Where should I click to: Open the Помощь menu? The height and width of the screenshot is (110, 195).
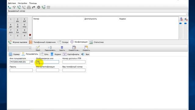click(33, 3)
